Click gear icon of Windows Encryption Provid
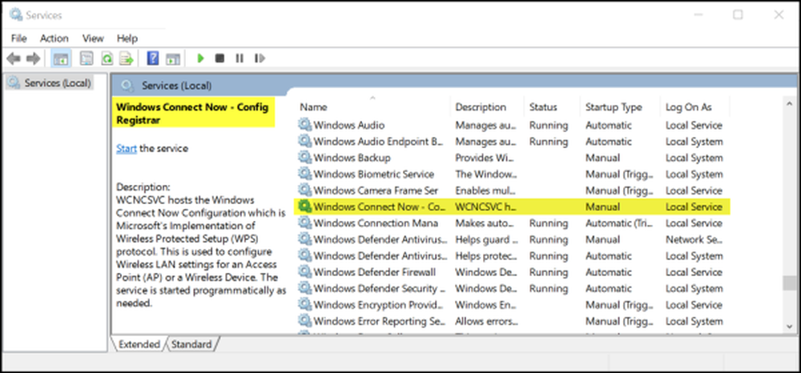801x373 pixels. click(305, 304)
